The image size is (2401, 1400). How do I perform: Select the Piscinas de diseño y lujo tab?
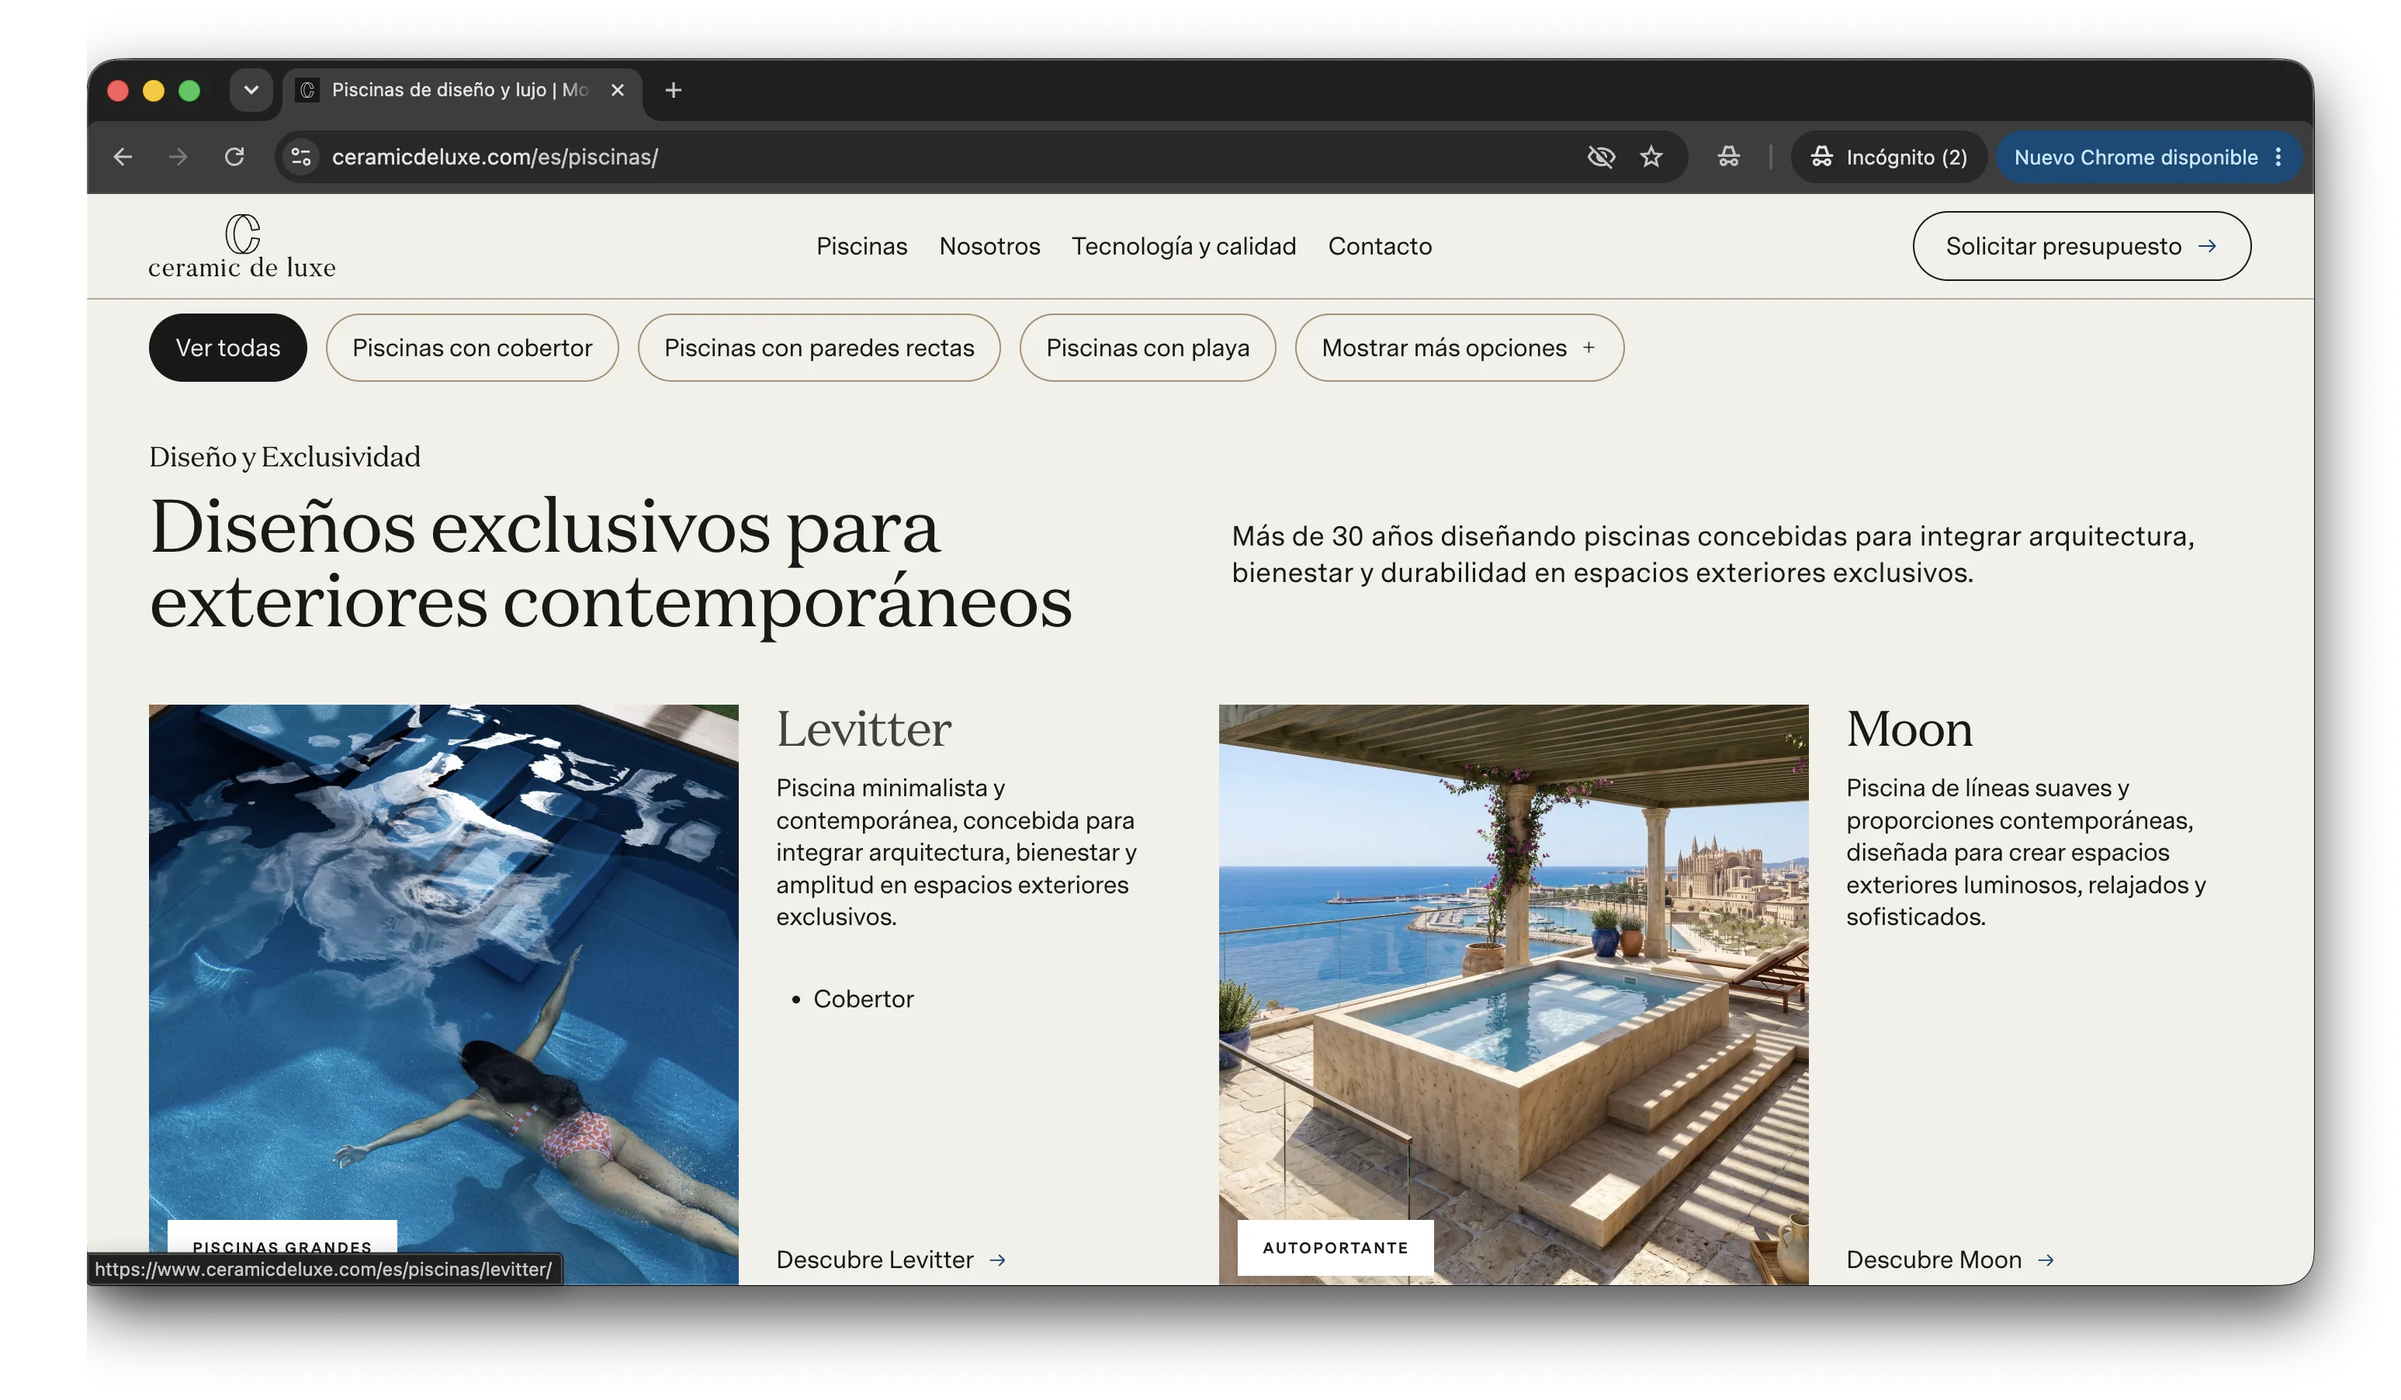click(x=461, y=89)
